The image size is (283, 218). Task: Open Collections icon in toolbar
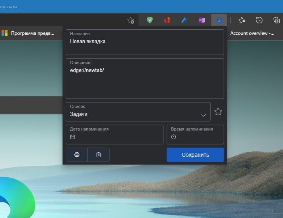tap(277, 20)
